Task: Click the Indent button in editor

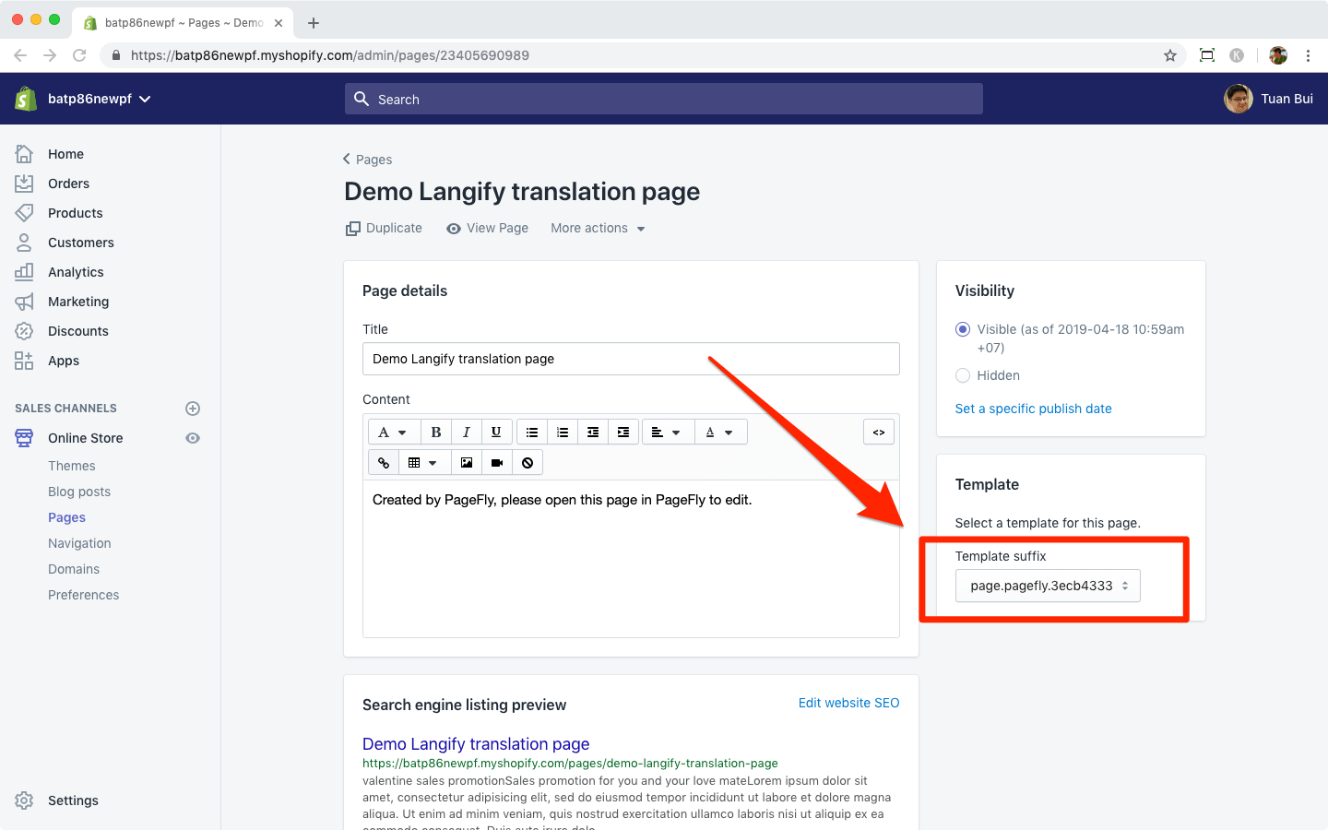Action: click(x=623, y=433)
